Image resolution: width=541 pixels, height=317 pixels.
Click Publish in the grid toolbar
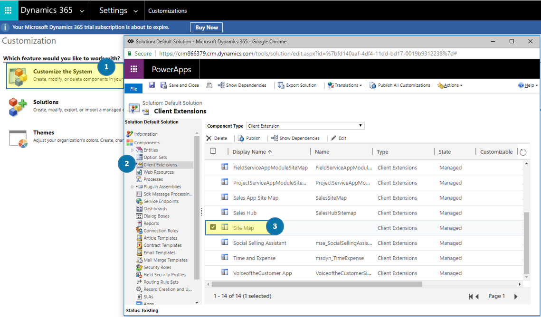(x=249, y=138)
